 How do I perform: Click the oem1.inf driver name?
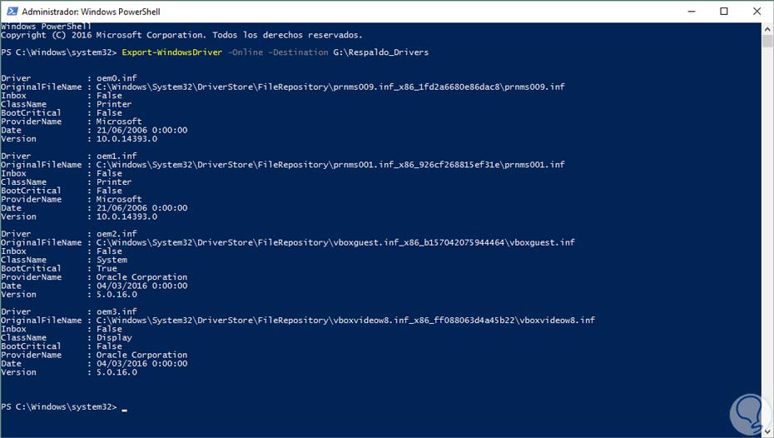click(117, 156)
